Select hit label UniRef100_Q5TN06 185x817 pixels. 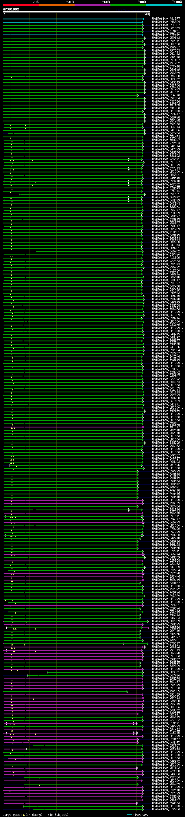[166, 465]
